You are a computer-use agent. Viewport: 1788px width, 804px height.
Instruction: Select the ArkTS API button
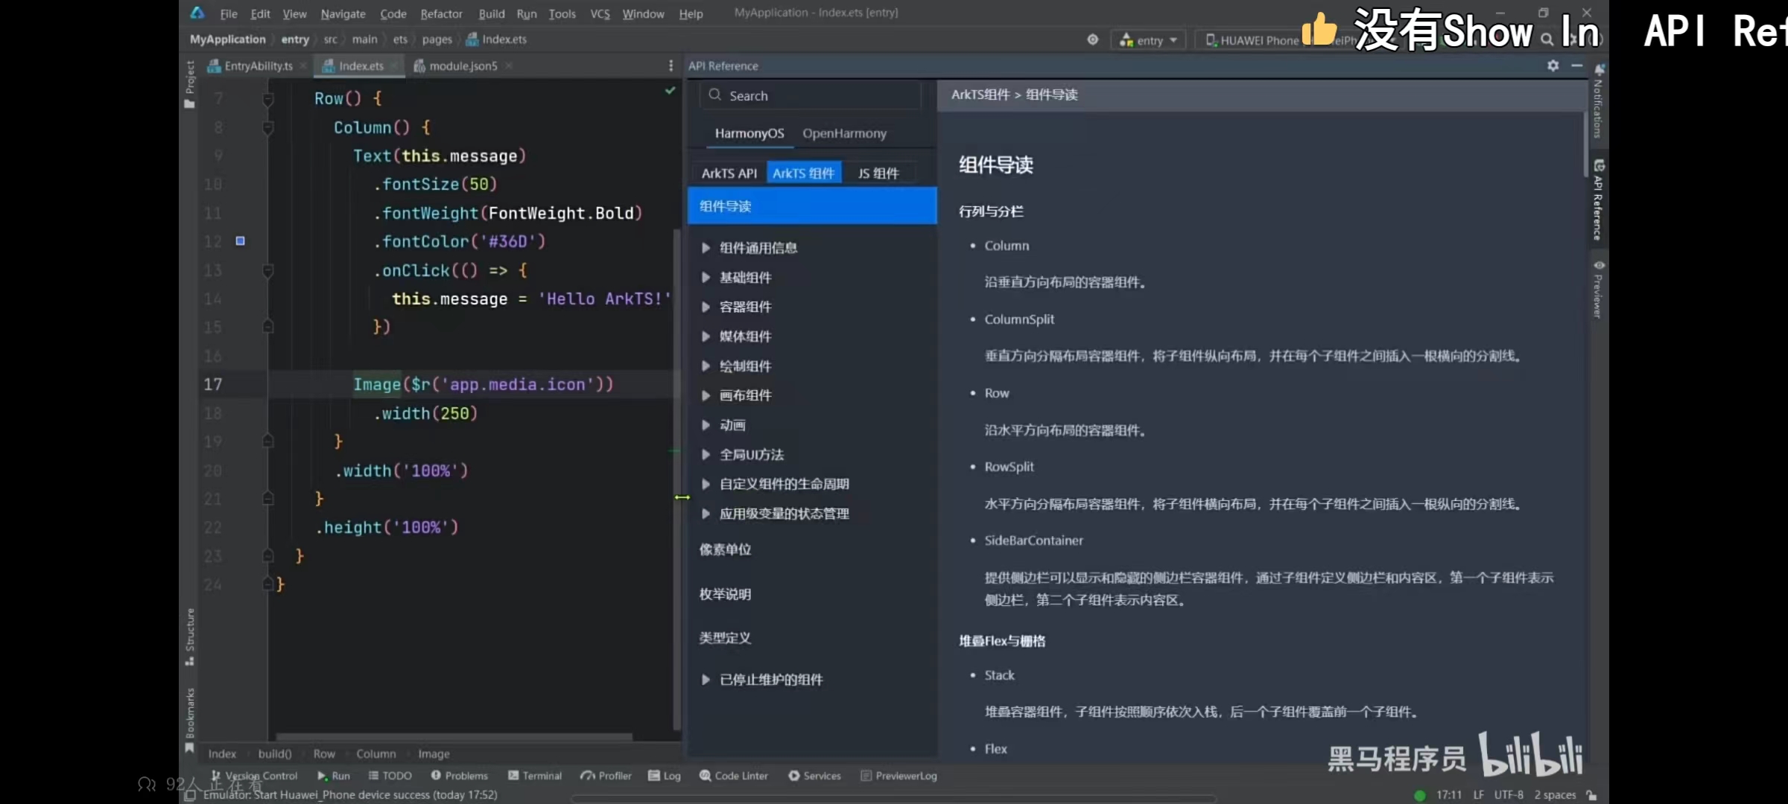(x=729, y=173)
